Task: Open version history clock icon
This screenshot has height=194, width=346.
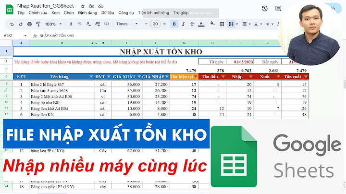Action: 265,9
